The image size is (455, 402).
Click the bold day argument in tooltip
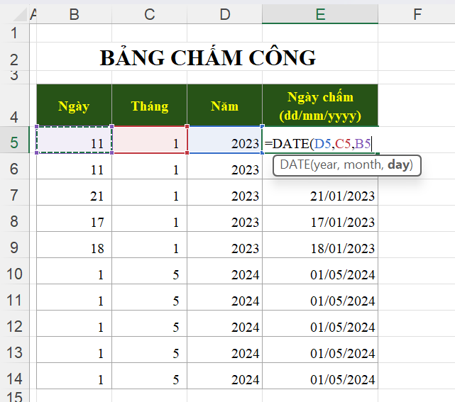click(400, 166)
